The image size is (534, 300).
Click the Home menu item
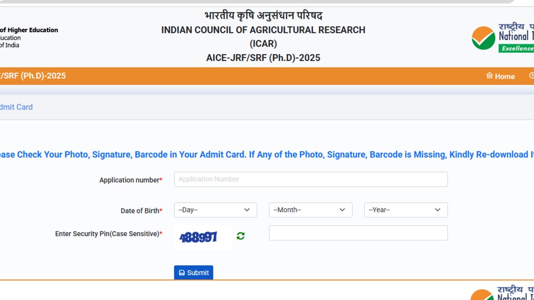tap(501, 76)
